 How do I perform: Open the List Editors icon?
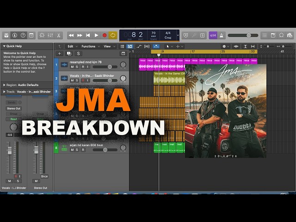click(x=265, y=35)
